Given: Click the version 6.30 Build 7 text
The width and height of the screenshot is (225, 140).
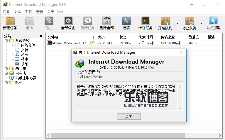Looking at the screenshot, I should coord(132,67).
